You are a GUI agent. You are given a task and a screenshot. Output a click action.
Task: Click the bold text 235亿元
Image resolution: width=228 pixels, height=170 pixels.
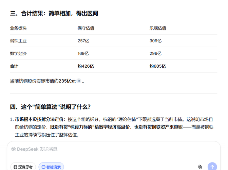pyautogui.click(x=67, y=81)
